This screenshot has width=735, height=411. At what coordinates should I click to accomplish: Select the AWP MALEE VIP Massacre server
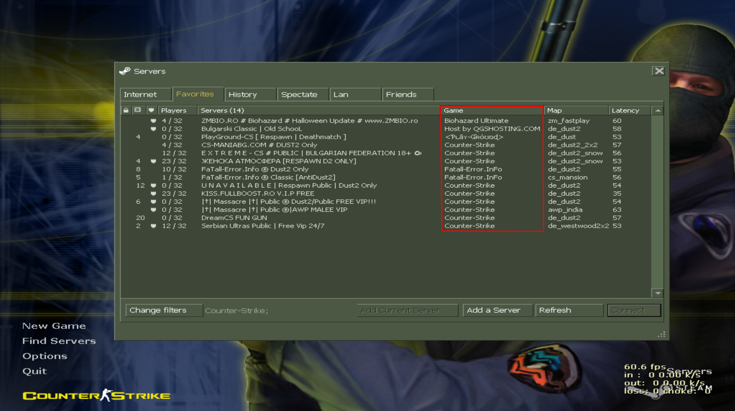[x=386, y=210]
